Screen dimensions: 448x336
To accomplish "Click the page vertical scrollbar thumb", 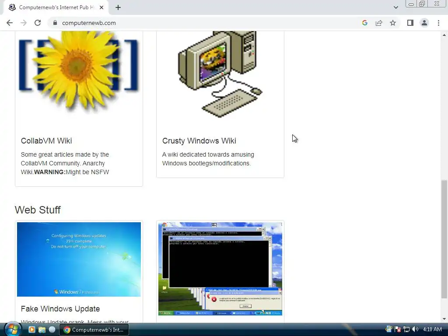I will [x=444, y=238].
